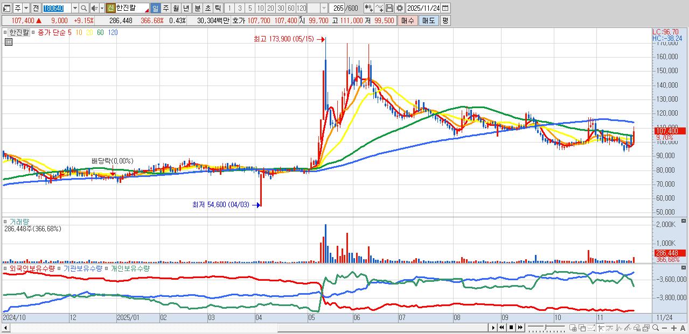Click the window-with-grid icon at bottom
The image size is (689, 334).
[x=573, y=328]
